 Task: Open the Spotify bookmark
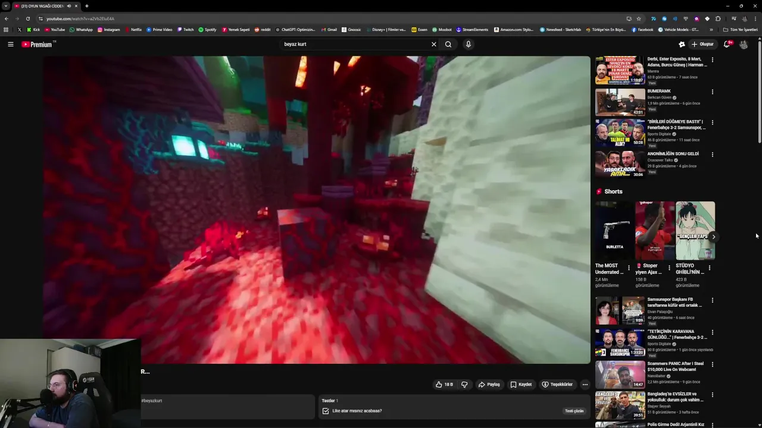(x=208, y=30)
